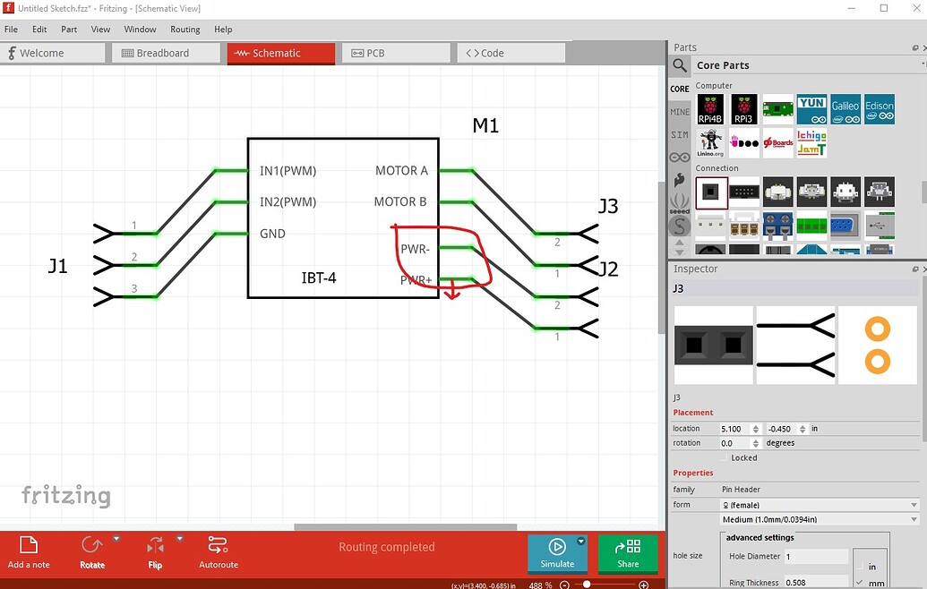Rotate the selected part

[92, 553]
